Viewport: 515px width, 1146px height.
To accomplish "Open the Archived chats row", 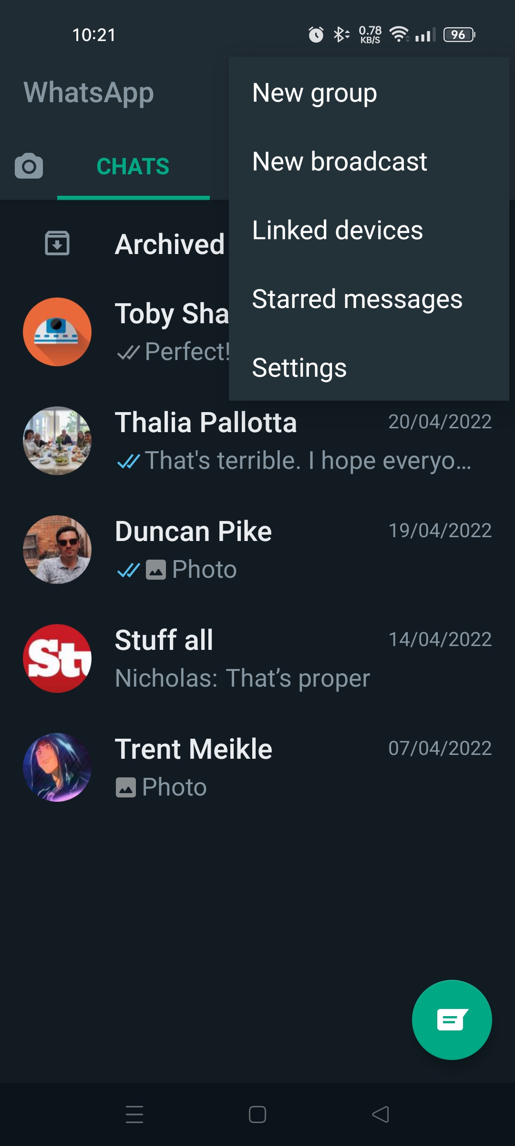I will [169, 244].
